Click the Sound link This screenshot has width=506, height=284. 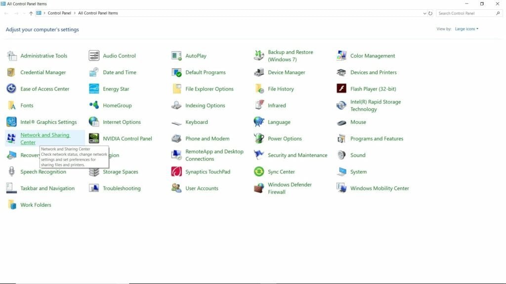(x=358, y=155)
